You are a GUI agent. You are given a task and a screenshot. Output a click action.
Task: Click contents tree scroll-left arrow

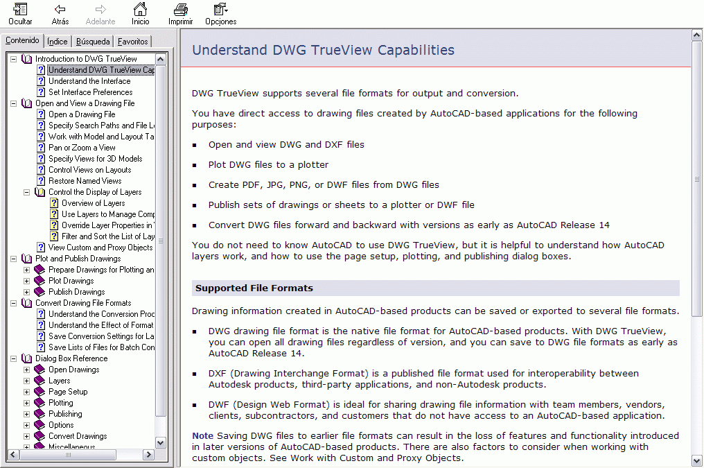(13, 455)
